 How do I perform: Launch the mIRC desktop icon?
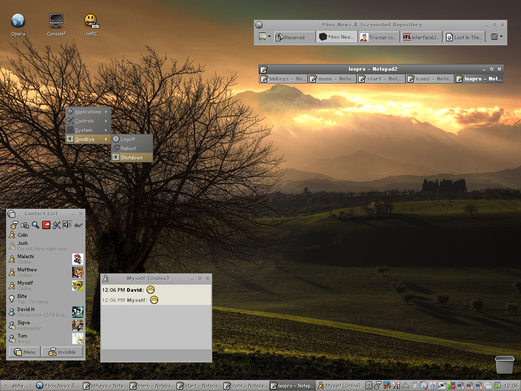click(92, 21)
